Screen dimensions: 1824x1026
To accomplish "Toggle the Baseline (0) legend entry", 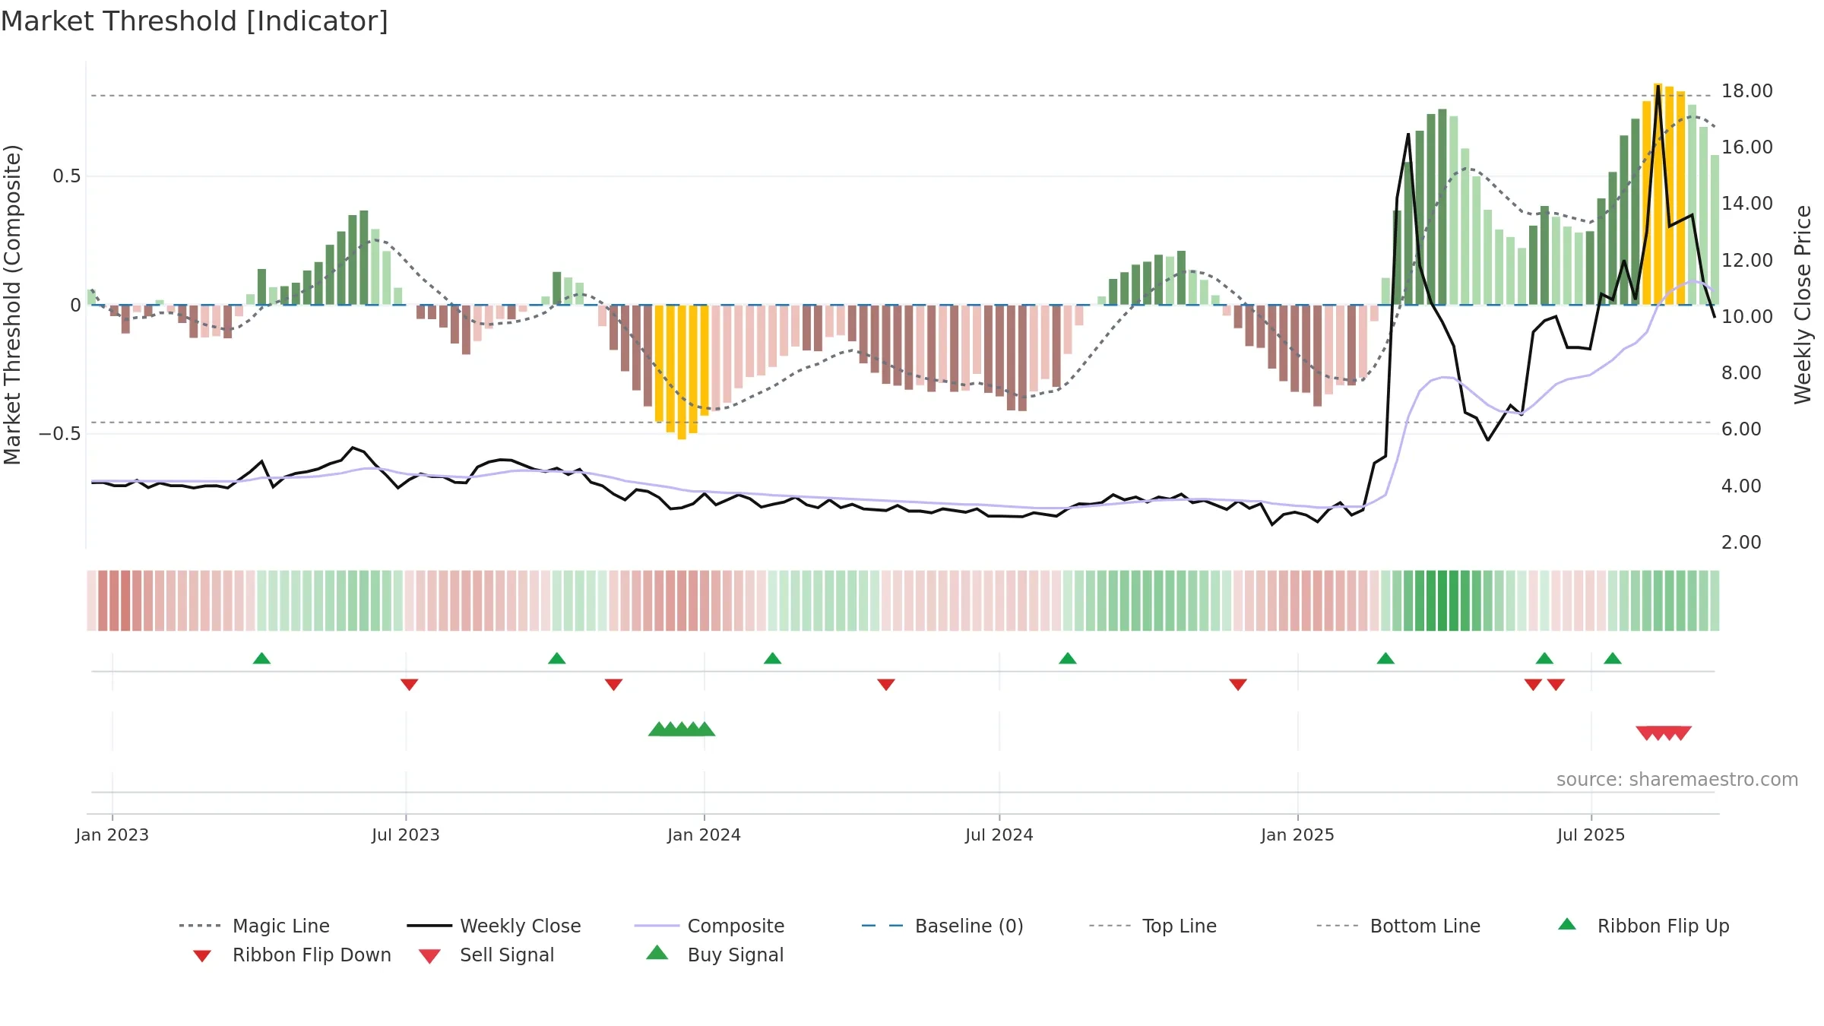I will click(942, 926).
